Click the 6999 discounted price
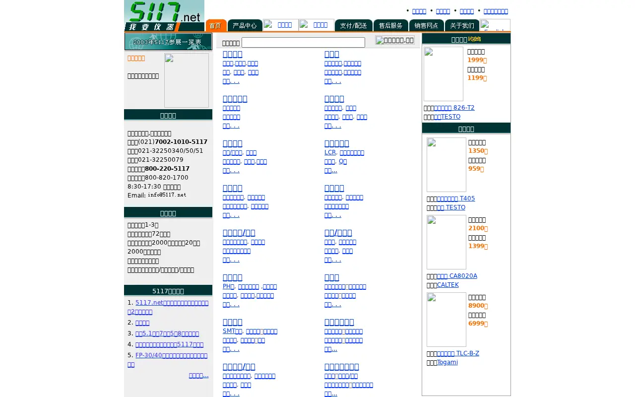The image size is (635, 397). point(478,324)
